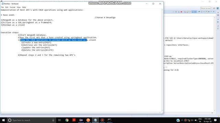Toggle Scroll Lock in Eclipse console toolbar

pos(187,12)
